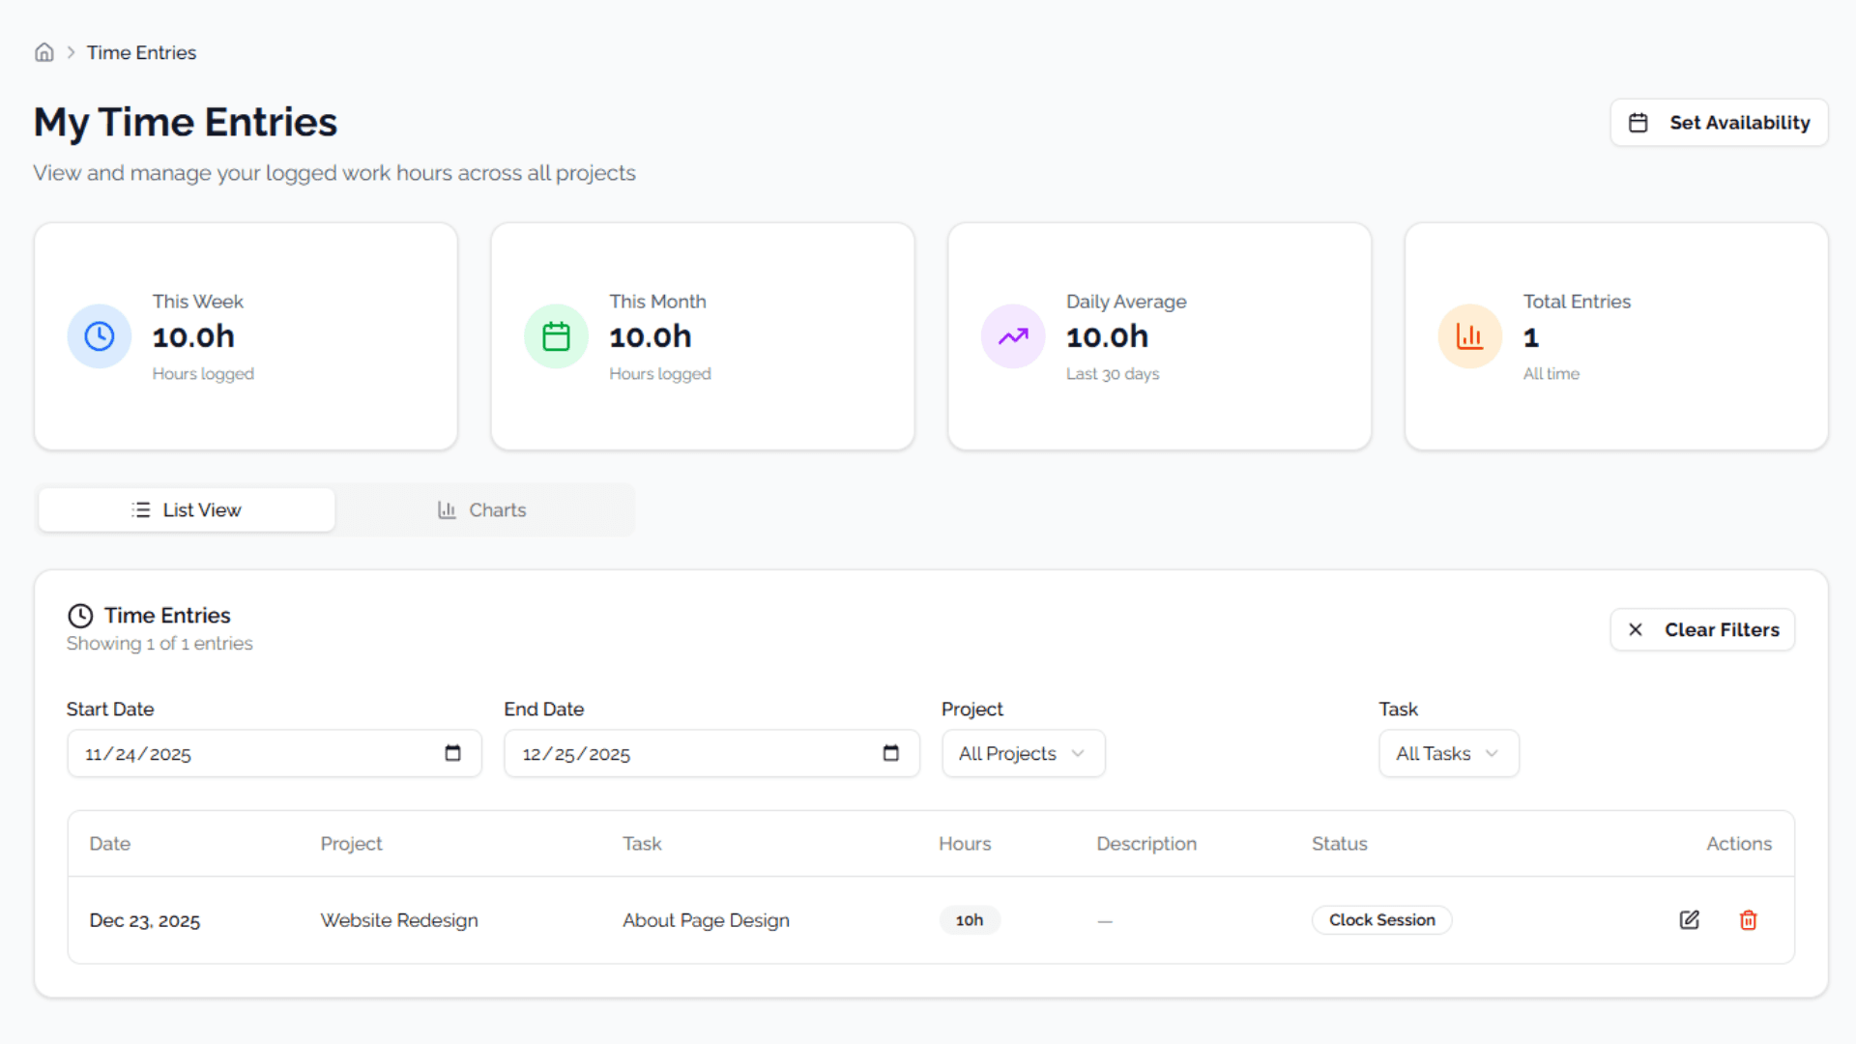Click the clock icon on This Week card
1856x1044 pixels.
tap(99, 336)
